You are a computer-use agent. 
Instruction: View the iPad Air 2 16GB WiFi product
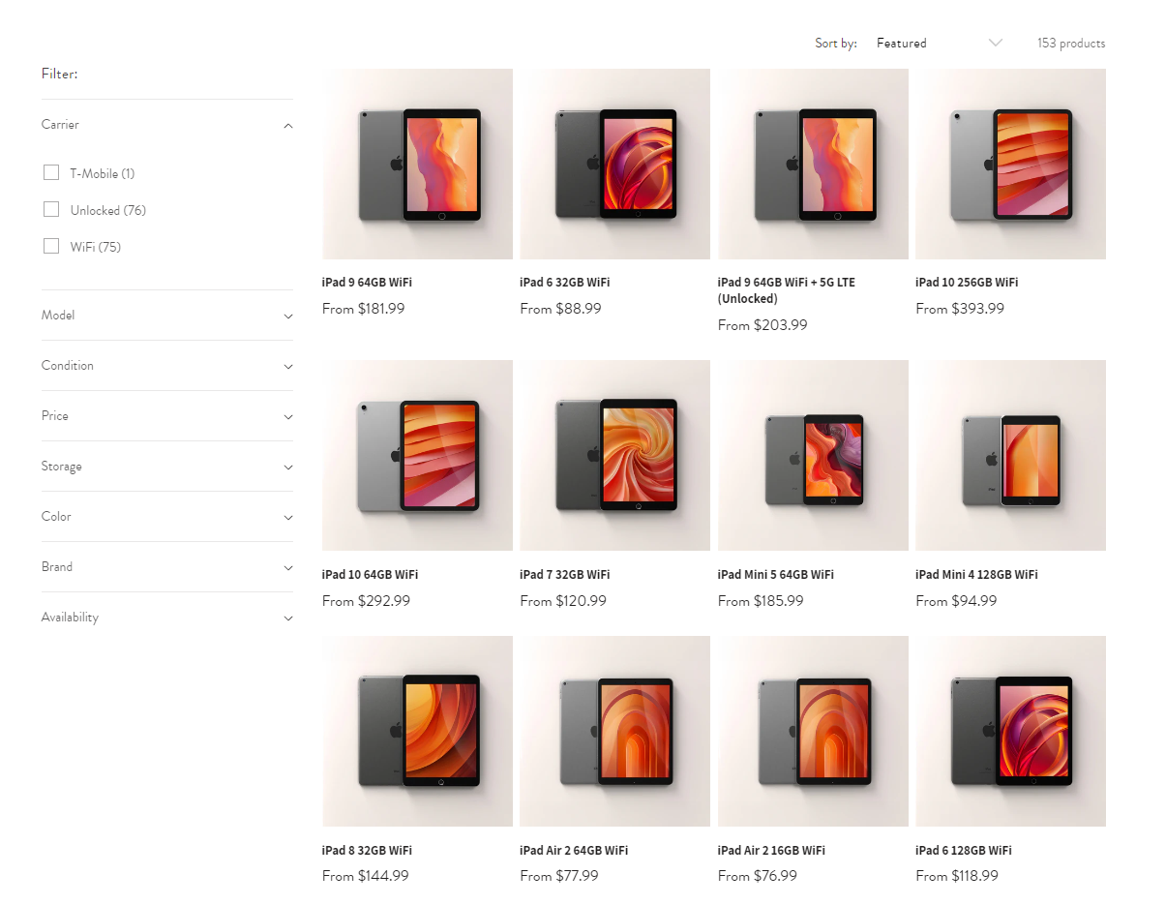click(769, 850)
